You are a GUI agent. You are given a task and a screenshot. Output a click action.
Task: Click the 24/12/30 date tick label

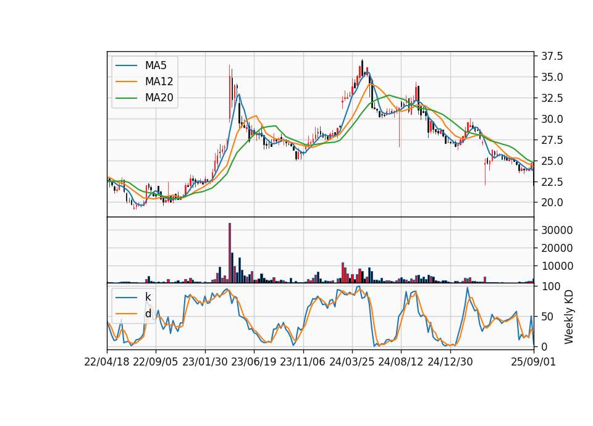(x=450, y=362)
